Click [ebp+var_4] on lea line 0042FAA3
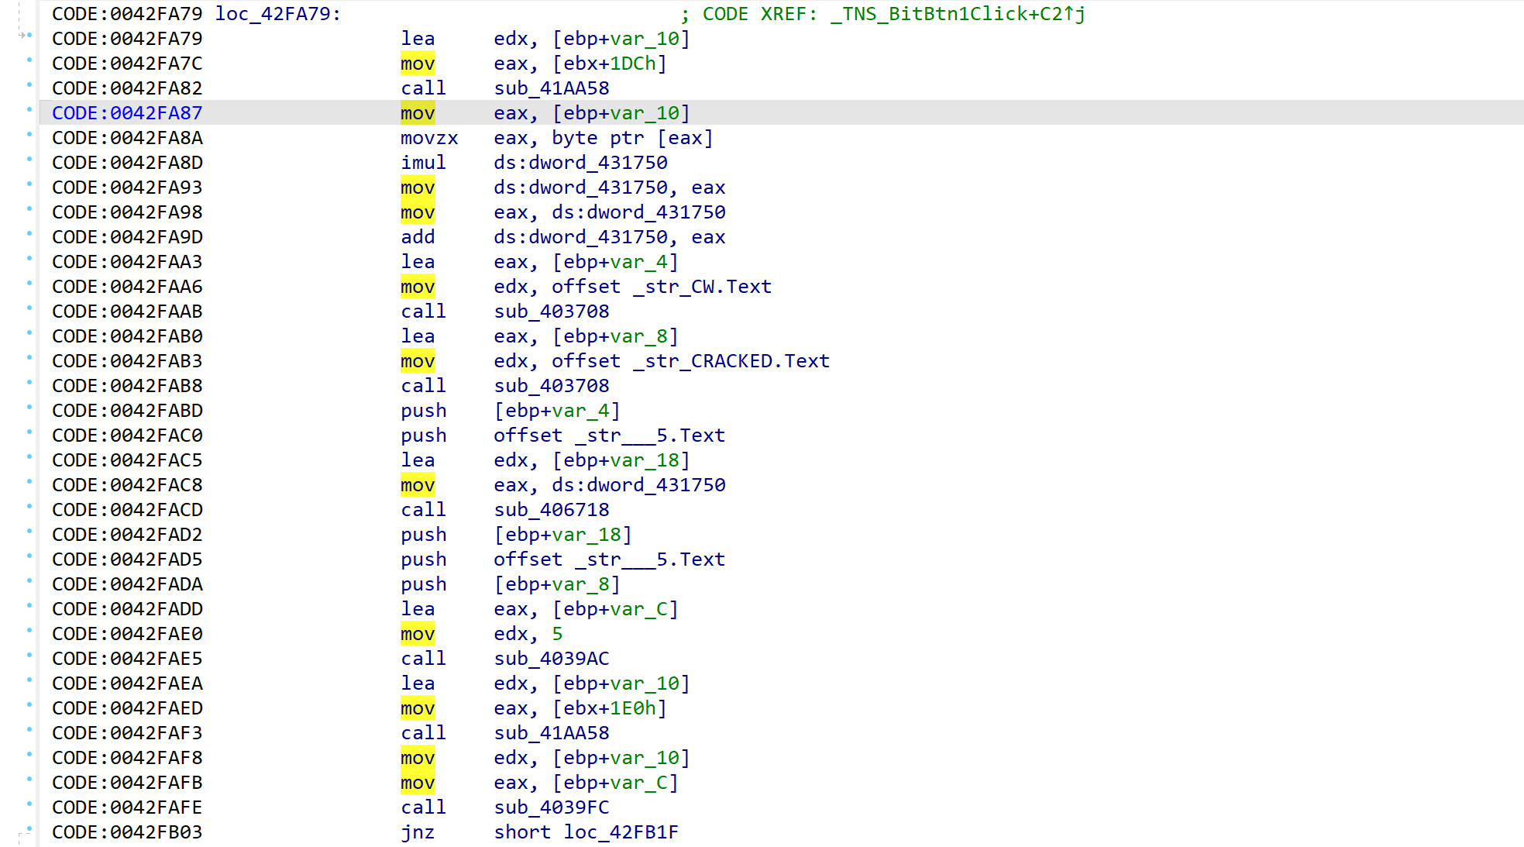 [615, 262]
